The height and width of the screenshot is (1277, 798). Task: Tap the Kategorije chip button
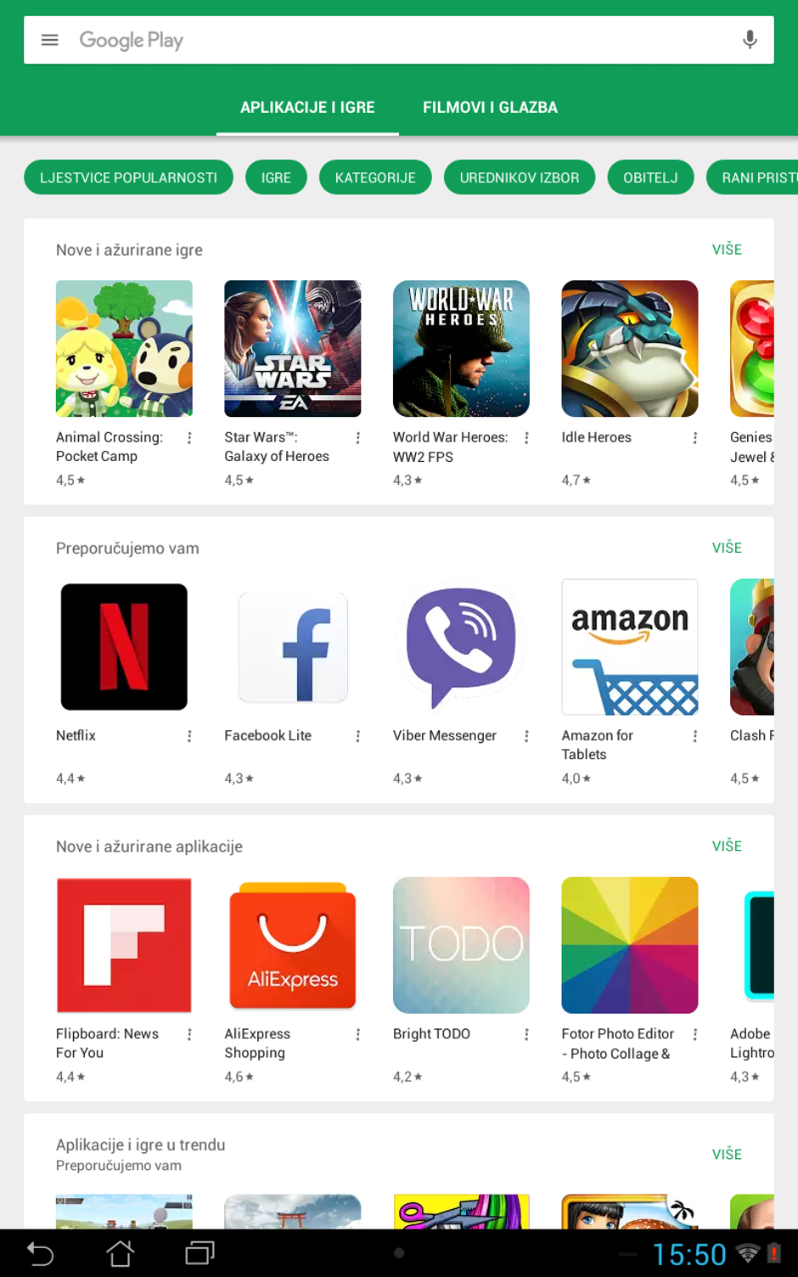click(x=375, y=177)
